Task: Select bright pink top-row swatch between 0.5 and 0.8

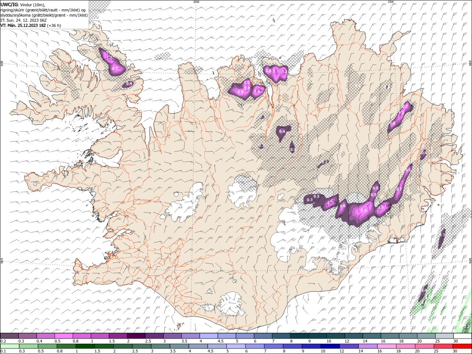Action: pyautogui.click(x=63, y=336)
